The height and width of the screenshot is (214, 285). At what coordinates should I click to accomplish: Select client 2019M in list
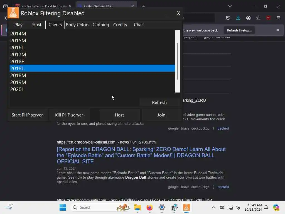[92, 82]
